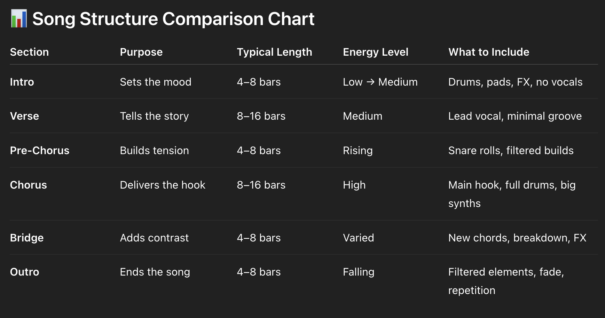Select the What to Include header
The image size is (605, 318).
point(488,52)
